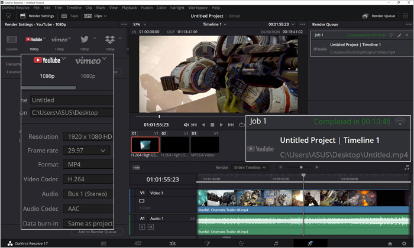The image size is (414, 248).
Task: Click the top-left workspace layout icon
Action: pyautogui.click(x=8, y=16)
